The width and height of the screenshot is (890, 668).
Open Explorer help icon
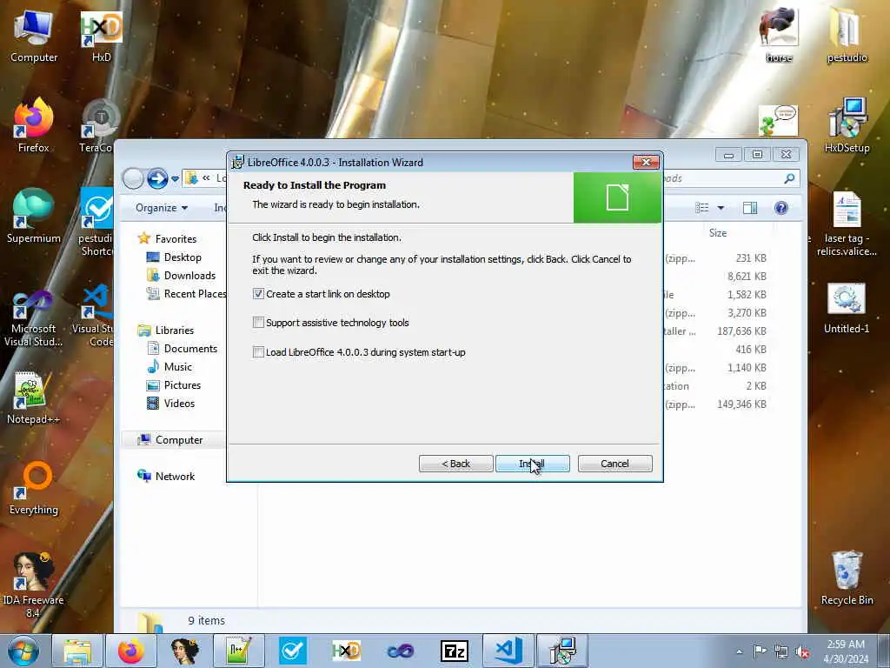[x=781, y=208]
